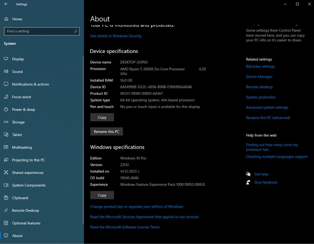Open the Home settings page

coord(17,19)
